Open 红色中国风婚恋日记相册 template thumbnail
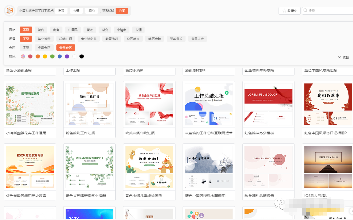 pyautogui.click(x=328, y=104)
